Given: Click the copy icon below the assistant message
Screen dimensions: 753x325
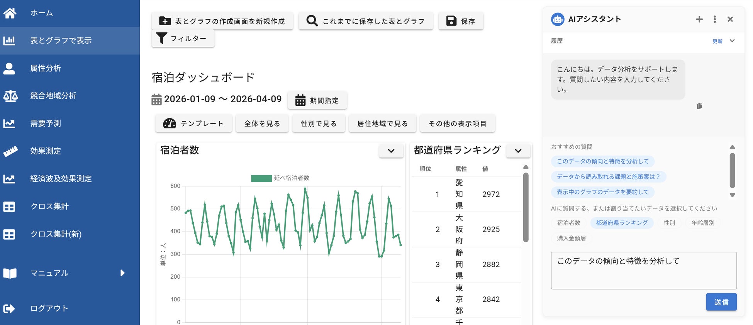Looking at the screenshot, I should click(699, 106).
